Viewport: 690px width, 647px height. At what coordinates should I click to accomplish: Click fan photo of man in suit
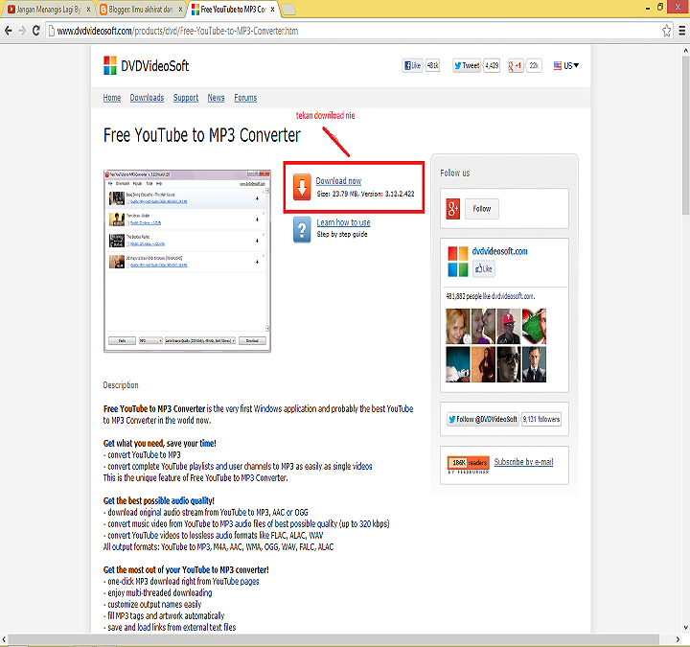(x=534, y=364)
